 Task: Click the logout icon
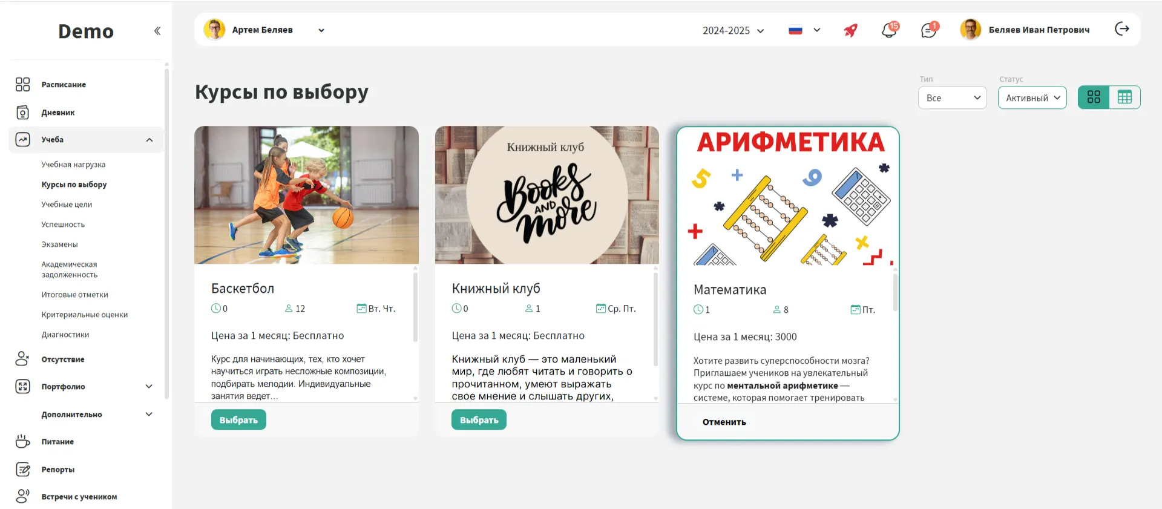[x=1122, y=29]
